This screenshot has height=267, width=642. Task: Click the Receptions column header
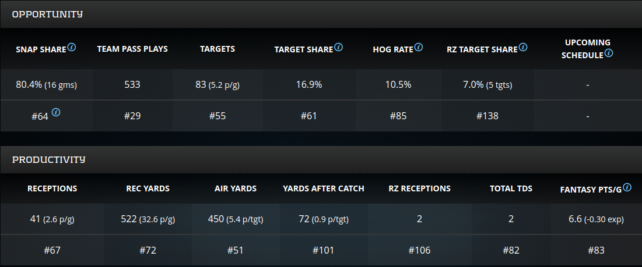click(52, 188)
